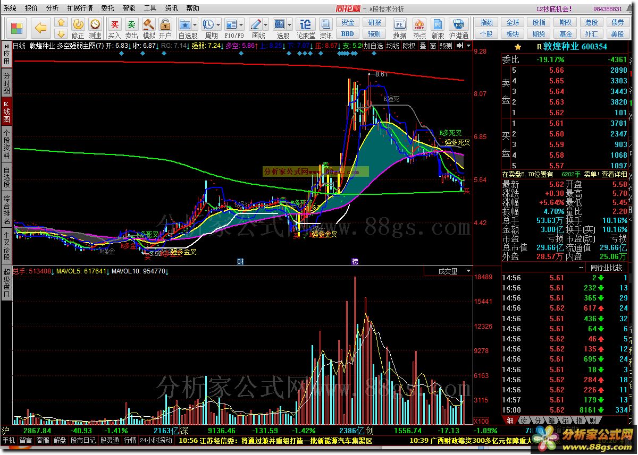Click the 资金 button
Screen dimensions: 638x455
coord(348,22)
